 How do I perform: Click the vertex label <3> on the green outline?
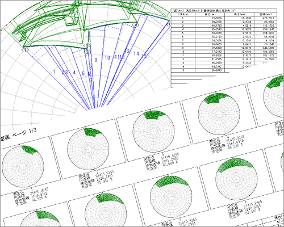pos(87,45)
